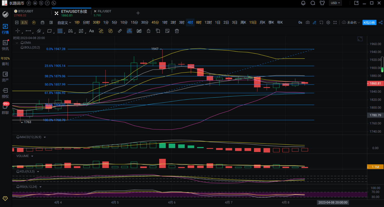Select the ruler measurement tool
This screenshot has height=207, width=384.
pos(120,31)
